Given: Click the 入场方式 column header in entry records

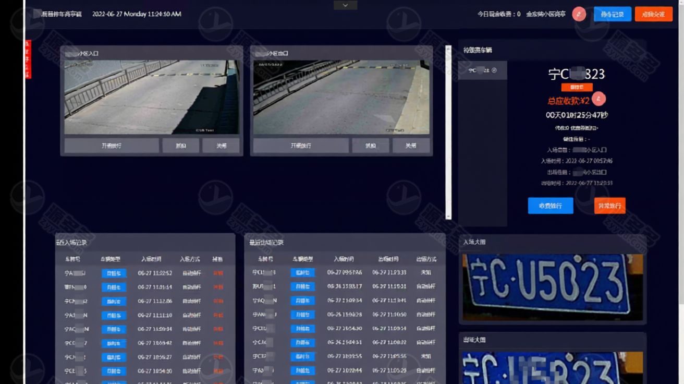Looking at the screenshot, I should 190,259.
